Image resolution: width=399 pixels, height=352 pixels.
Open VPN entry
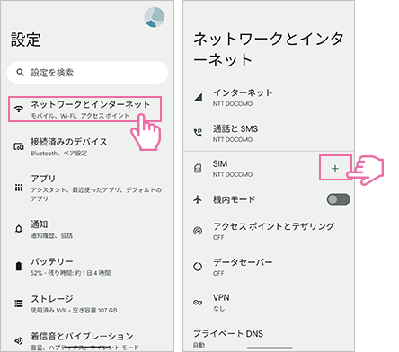pyautogui.click(x=269, y=303)
